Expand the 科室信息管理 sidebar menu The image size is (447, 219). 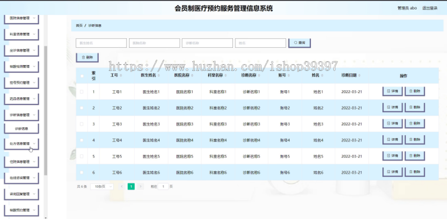tap(21, 34)
